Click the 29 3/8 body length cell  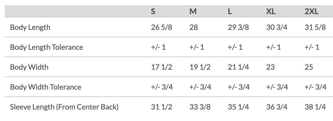pos(238,27)
